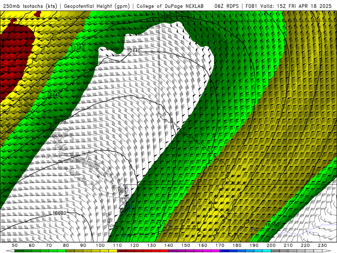337x253 pixels.
Task: Click the 140 knots colorbar label
Action: click(168, 245)
